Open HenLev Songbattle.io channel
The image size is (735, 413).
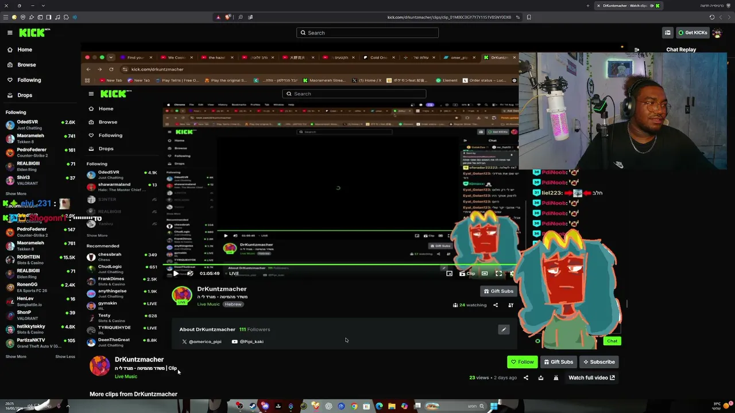40,301
